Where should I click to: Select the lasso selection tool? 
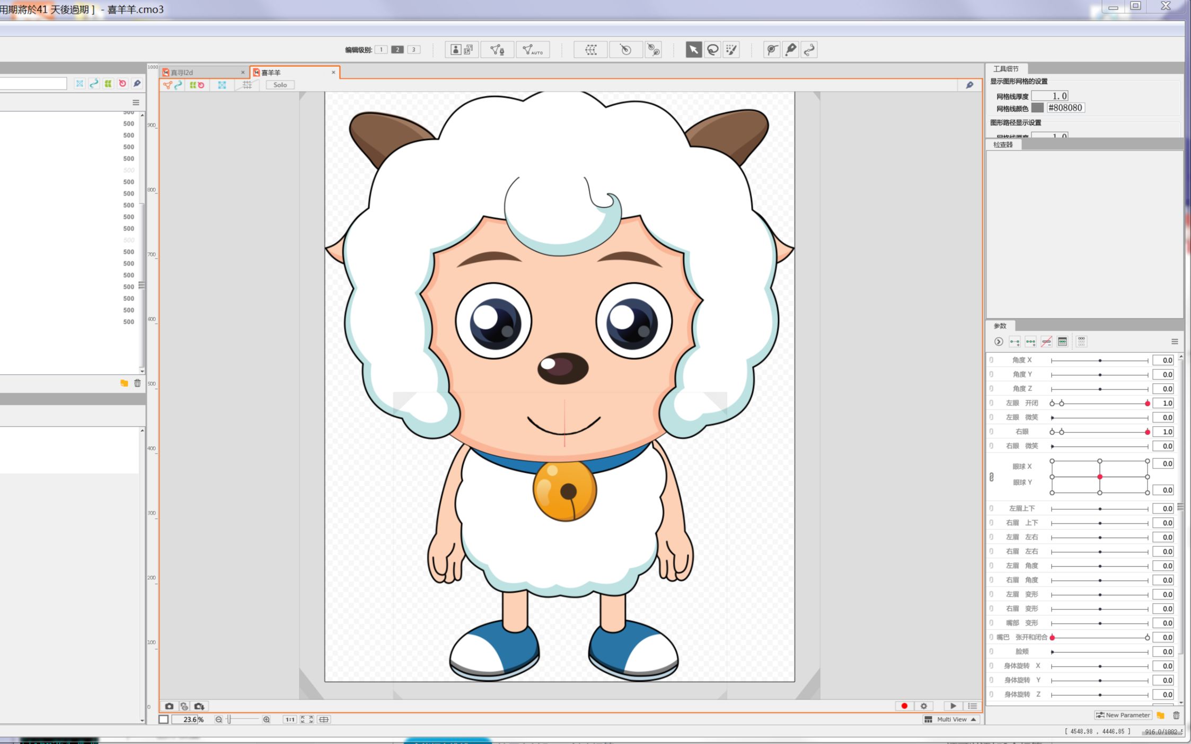[713, 50]
